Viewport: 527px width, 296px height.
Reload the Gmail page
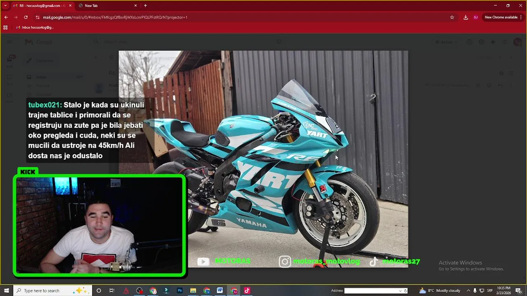tap(26, 17)
